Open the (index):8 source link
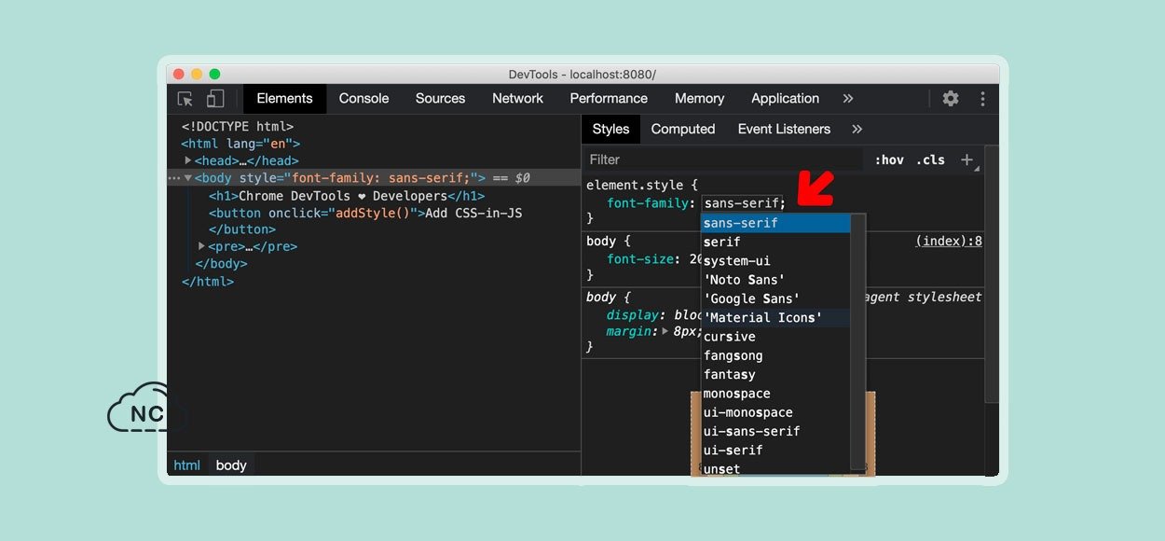 948,242
